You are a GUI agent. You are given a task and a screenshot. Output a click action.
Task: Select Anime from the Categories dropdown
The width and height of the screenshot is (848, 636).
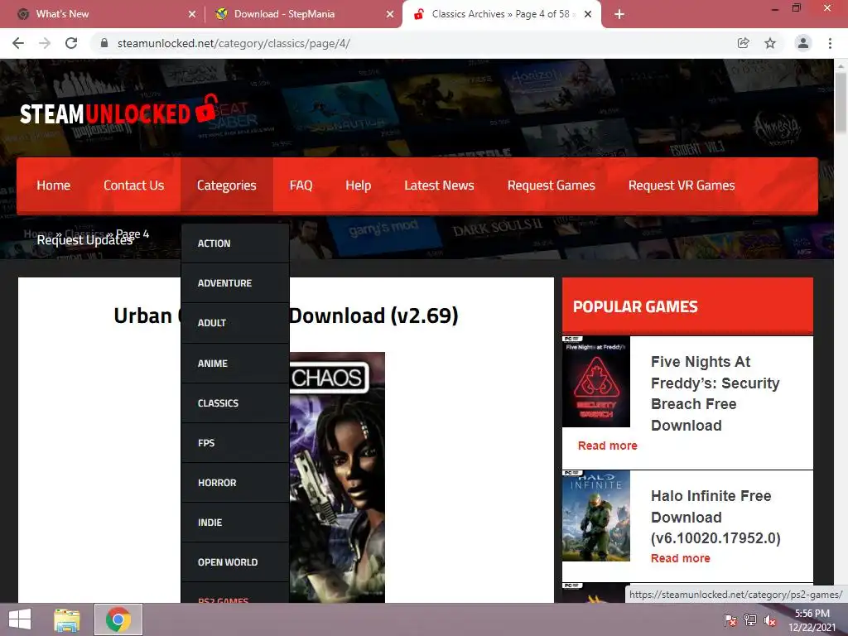(x=235, y=364)
